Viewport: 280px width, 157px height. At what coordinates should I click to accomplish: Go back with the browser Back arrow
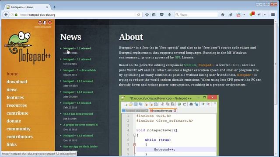[x=6, y=14]
